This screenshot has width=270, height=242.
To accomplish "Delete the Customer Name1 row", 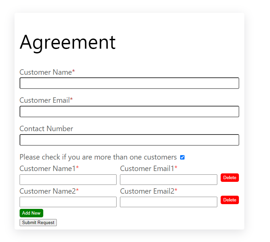I will pos(230,177).
